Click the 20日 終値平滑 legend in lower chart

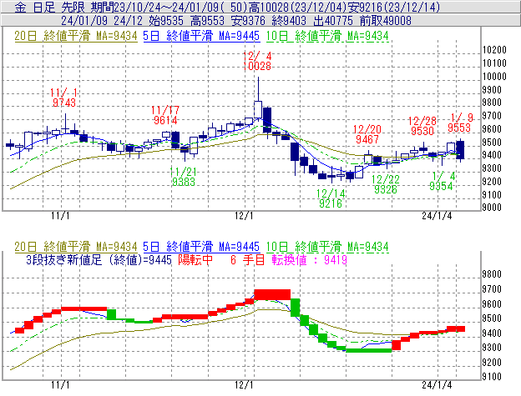76,247
